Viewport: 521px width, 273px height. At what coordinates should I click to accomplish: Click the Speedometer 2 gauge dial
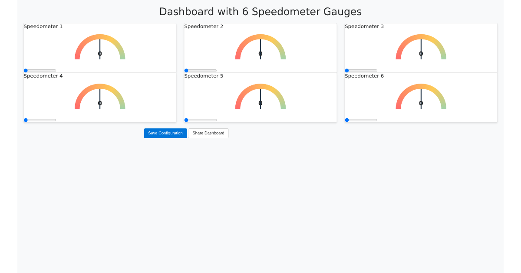tap(260, 47)
